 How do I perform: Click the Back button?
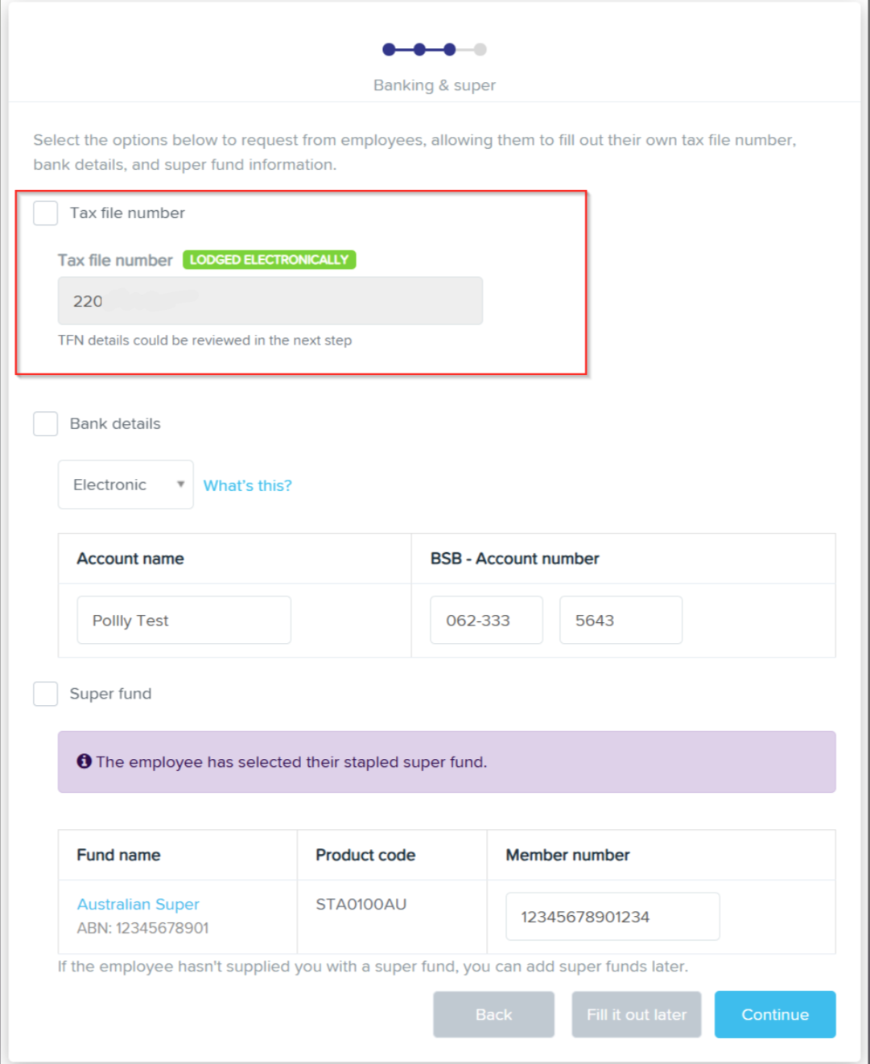pyautogui.click(x=494, y=1015)
